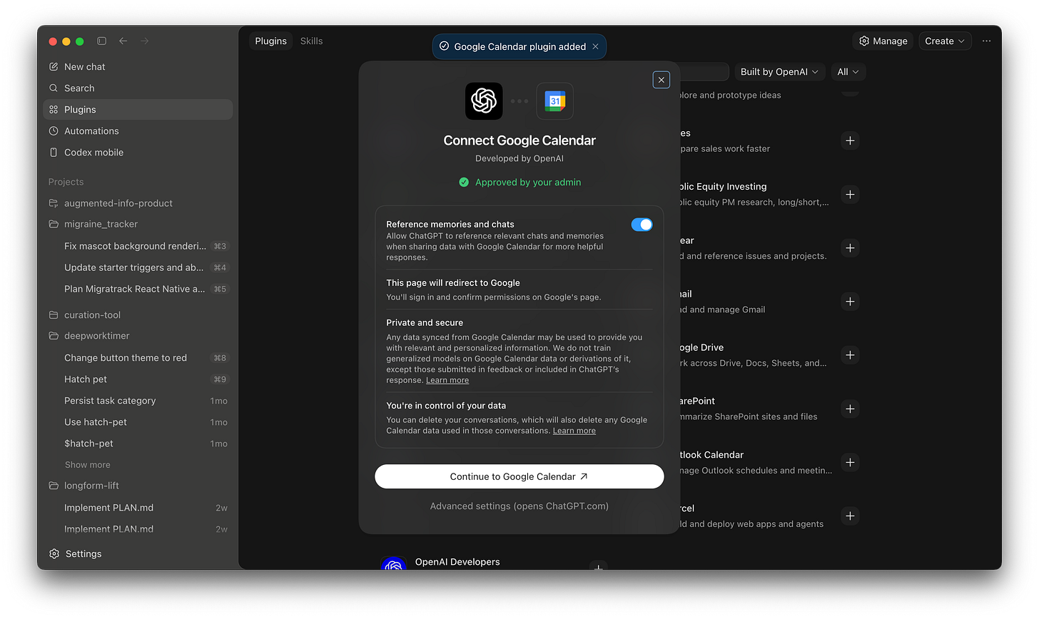Open Advanced settings on ChatGPT.com
This screenshot has width=1039, height=619.
519,506
